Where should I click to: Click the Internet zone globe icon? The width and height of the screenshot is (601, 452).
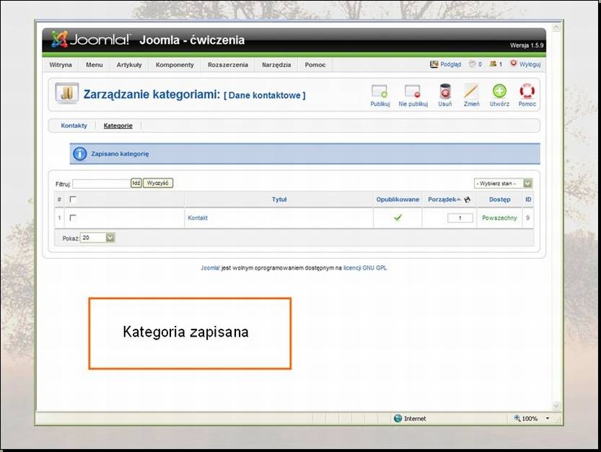(398, 418)
